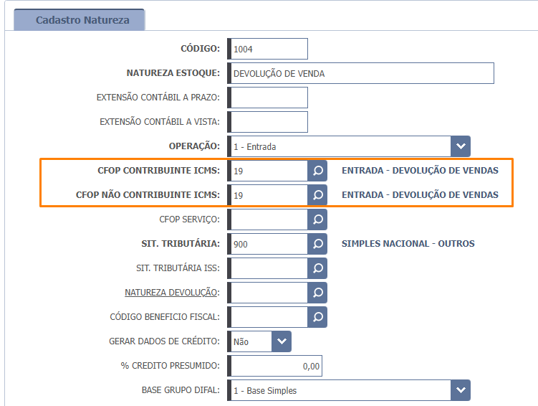The width and height of the screenshot is (538, 406).
Task: Click the Extensão Contábil a Vista field
Action: click(x=268, y=122)
